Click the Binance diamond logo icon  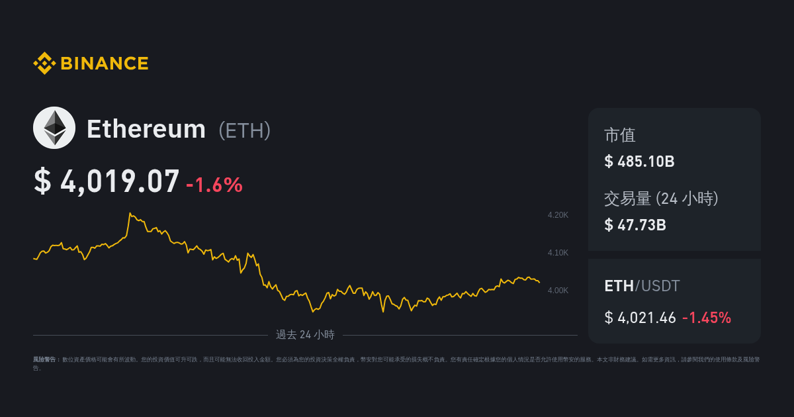44,64
